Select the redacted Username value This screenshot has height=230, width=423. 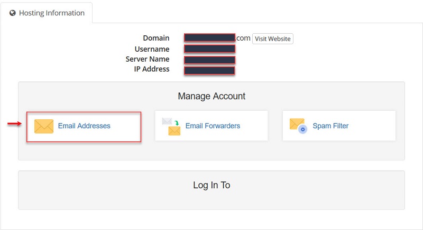tap(209, 49)
